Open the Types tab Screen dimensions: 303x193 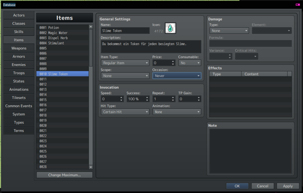(18, 123)
